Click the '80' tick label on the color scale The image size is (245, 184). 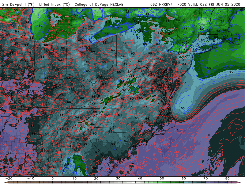tap(228, 178)
